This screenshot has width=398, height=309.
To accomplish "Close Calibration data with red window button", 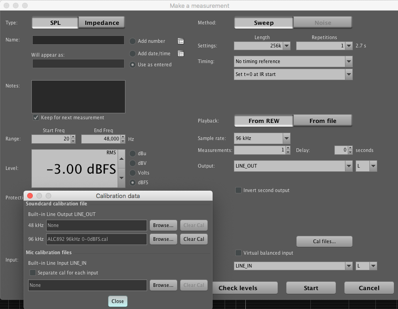I will point(30,196).
